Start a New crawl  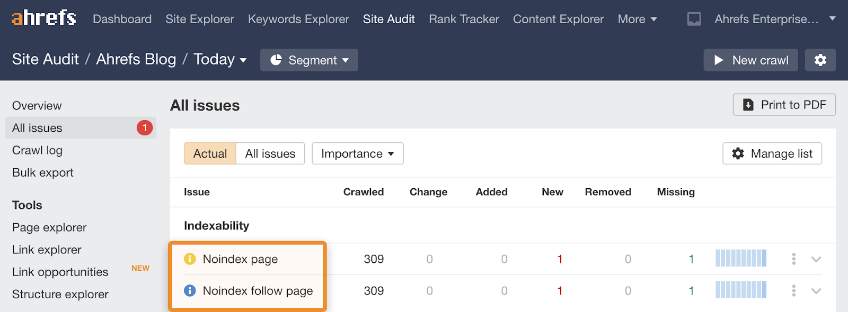pos(750,60)
